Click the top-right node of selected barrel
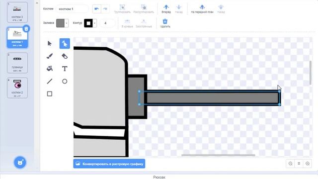The width and height of the screenshot is (318, 179). point(279,91)
